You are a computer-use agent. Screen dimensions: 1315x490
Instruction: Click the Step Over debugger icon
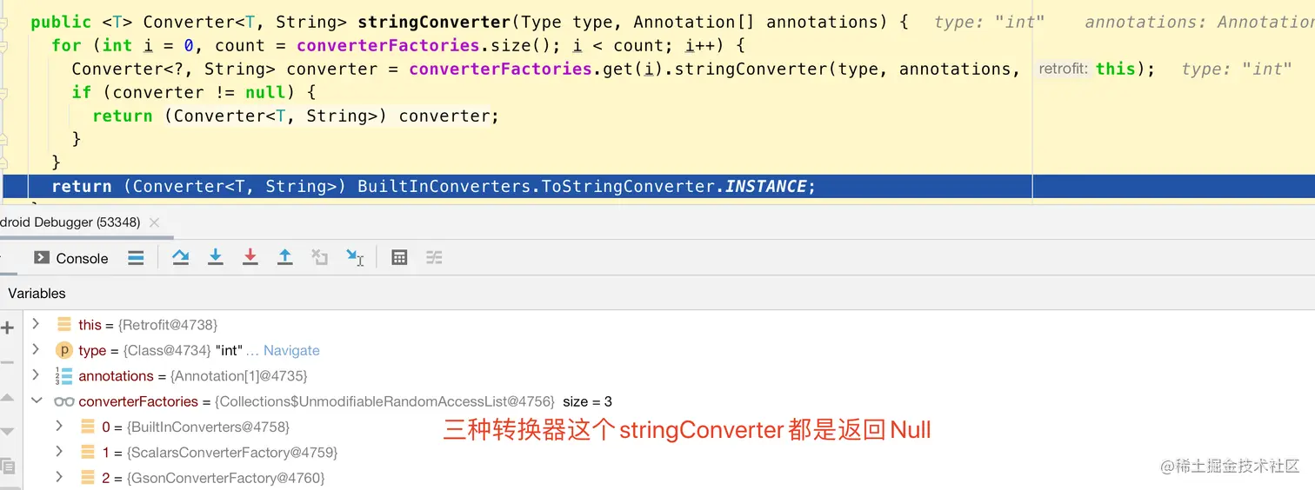(x=181, y=257)
